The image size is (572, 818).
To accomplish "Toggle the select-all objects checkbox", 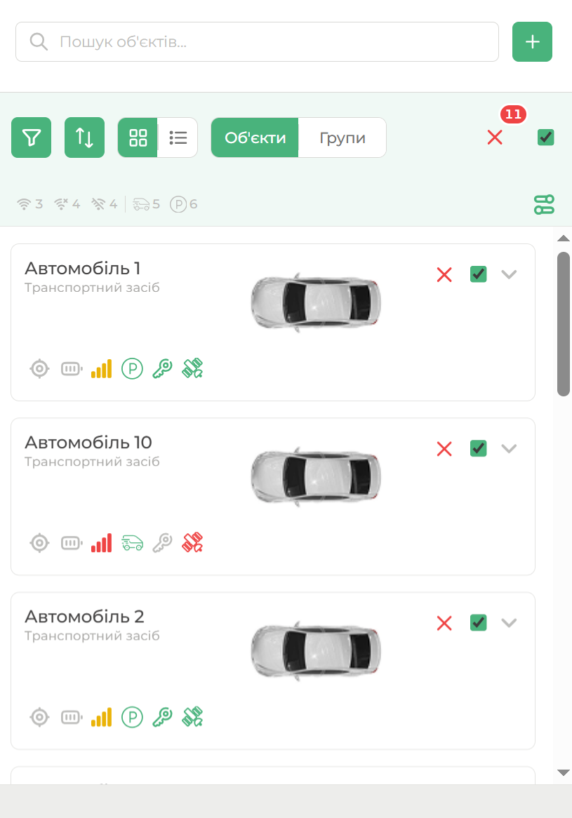I will pyautogui.click(x=545, y=138).
